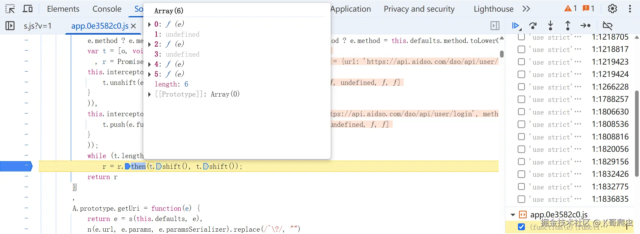Viewport: 640px width, 234px height.
Task: Close the app.0e3582c0.js tab
Action: pos(133,26)
